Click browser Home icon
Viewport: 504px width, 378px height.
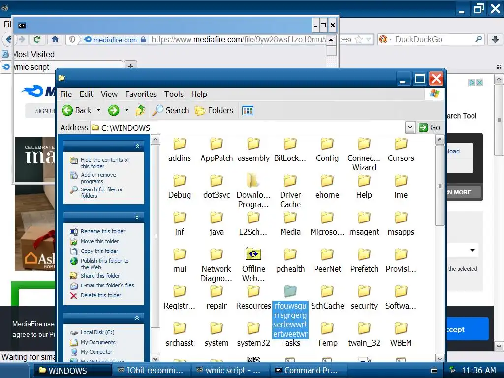[x=55, y=39]
